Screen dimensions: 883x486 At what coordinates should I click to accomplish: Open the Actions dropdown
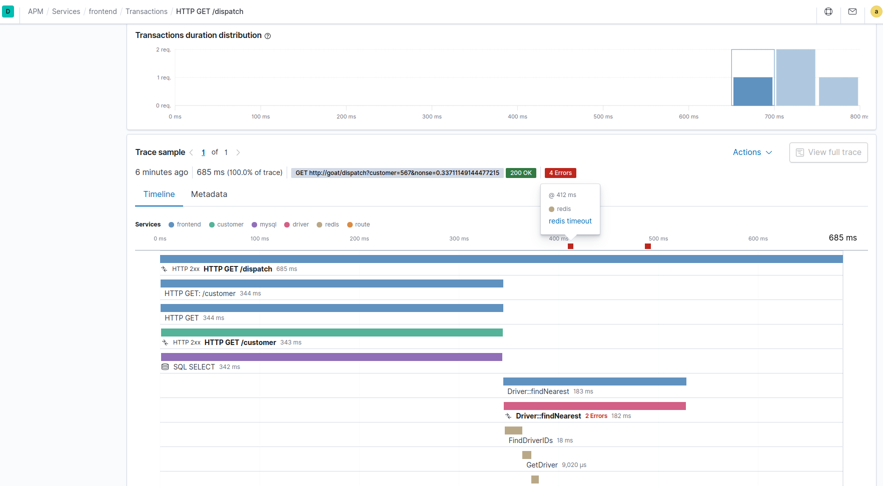[752, 152]
